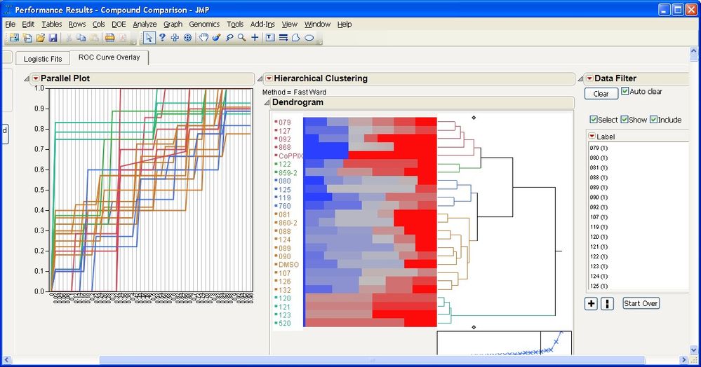The width and height of the screenshot is (701, 367).
Task: Select the hand grabber tool
Action: [203, 38]
